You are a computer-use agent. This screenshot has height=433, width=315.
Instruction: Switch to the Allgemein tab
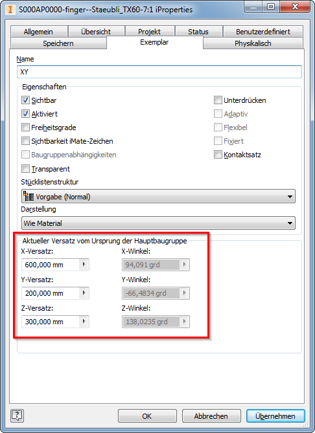click(39, 32)
